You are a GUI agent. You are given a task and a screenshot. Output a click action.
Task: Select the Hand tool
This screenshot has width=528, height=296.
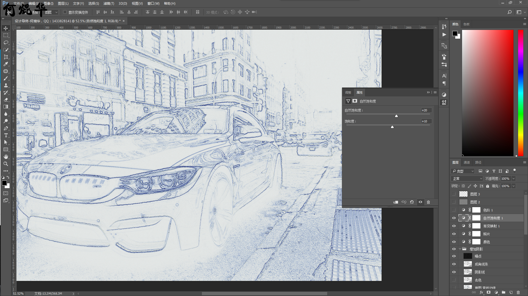pyautogui.click(x=6, y=157)
